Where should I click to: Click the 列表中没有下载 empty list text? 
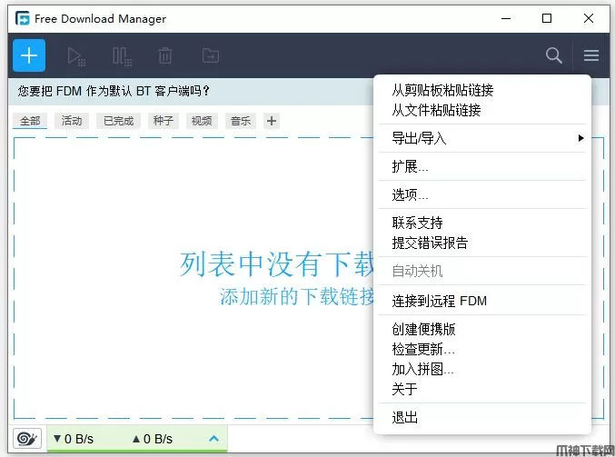pos(277,264)
